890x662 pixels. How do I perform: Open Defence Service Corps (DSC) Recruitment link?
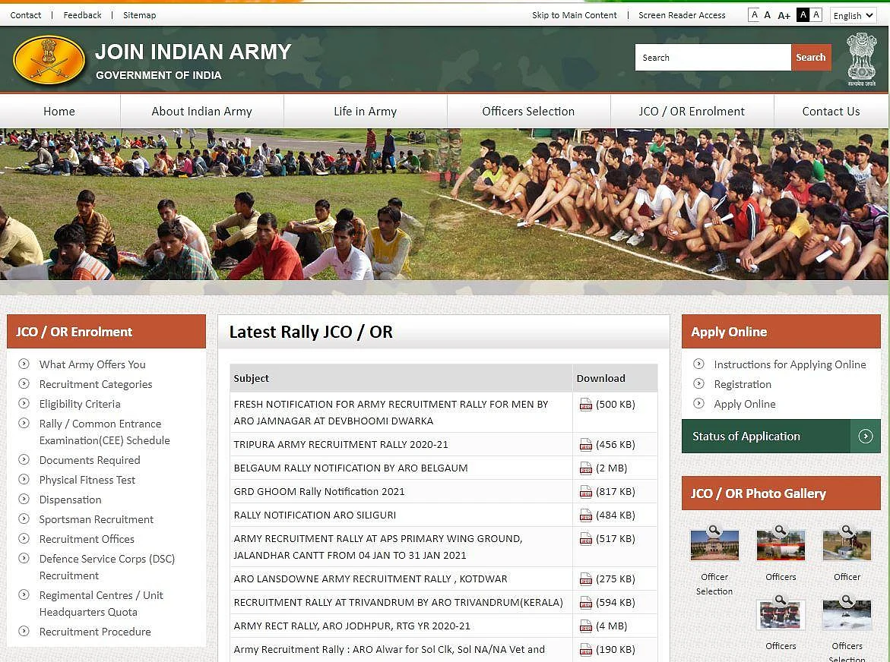[x=106, y=567]
